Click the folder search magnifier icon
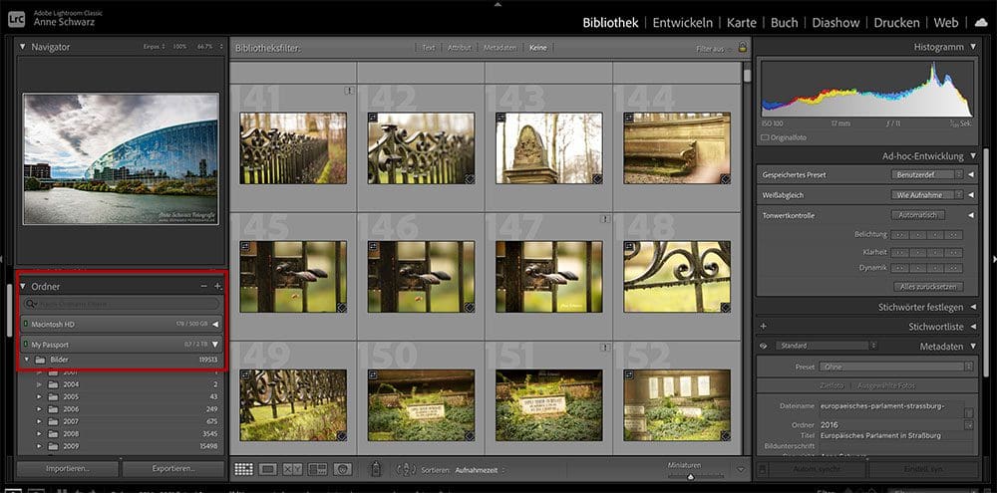997x493 pixels. tap(31, 305)
